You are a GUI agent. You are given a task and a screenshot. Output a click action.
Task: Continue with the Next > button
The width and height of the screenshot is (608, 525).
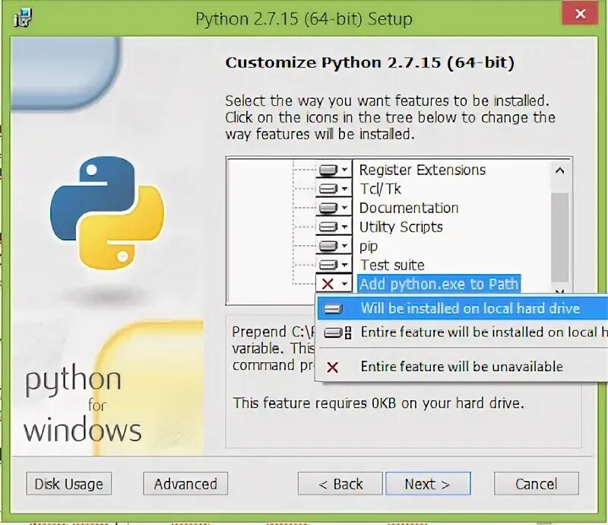pyautogui.click(x=428, y=484)
